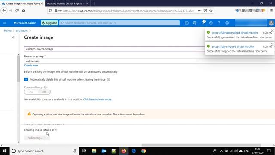
Task: Show info for automatic delete option
Action: coord(108,79)
